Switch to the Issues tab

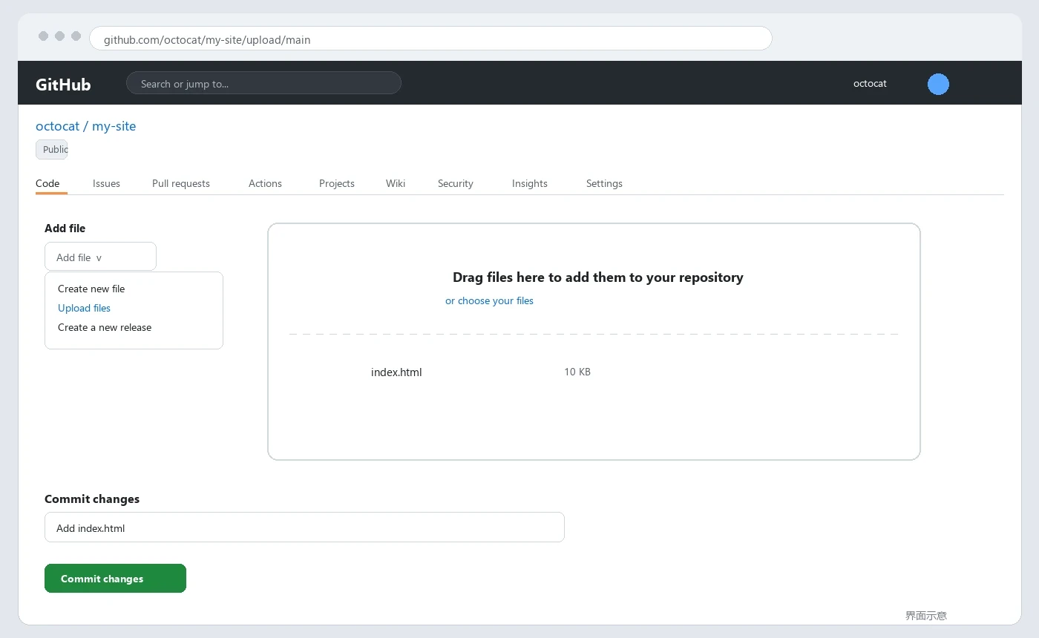106,183
